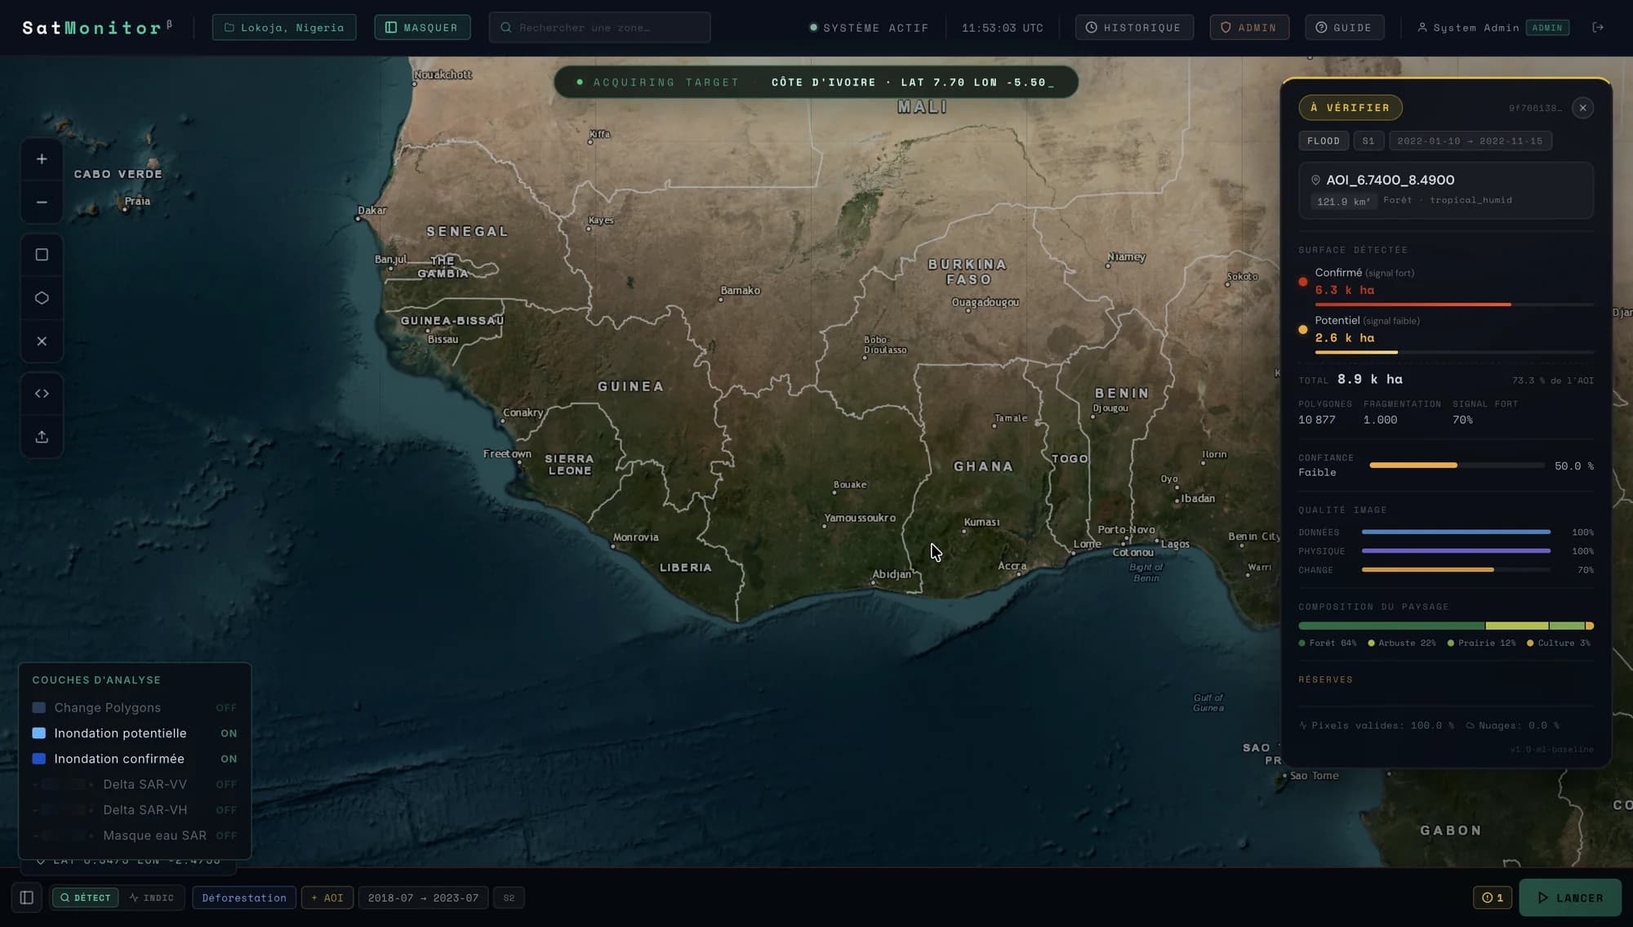Toggle Change Polygons layer
The height and width of the screenshot is (927, 1633).
135,708
